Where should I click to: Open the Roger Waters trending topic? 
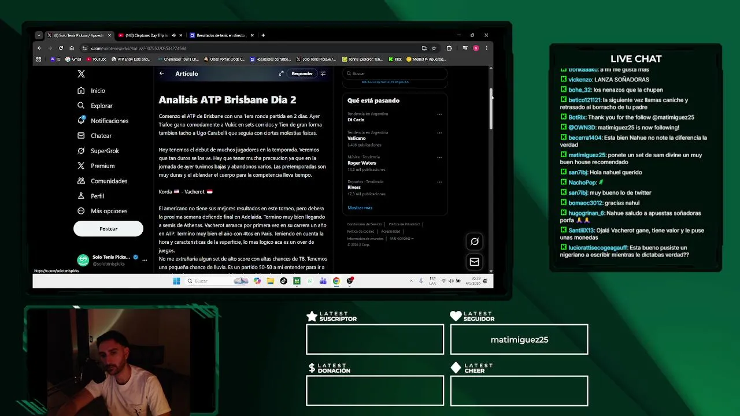361,163
